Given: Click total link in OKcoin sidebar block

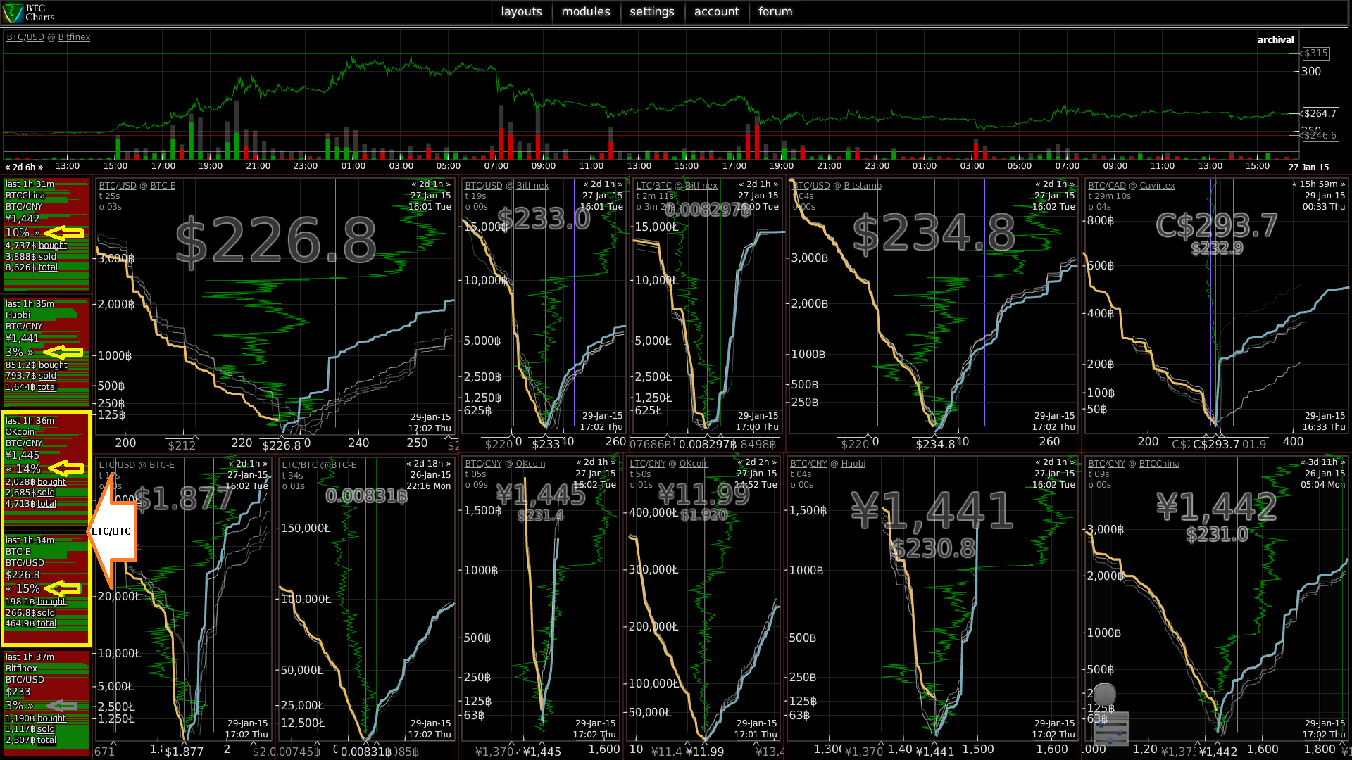Looking at the screenshot, I should 46,504.
